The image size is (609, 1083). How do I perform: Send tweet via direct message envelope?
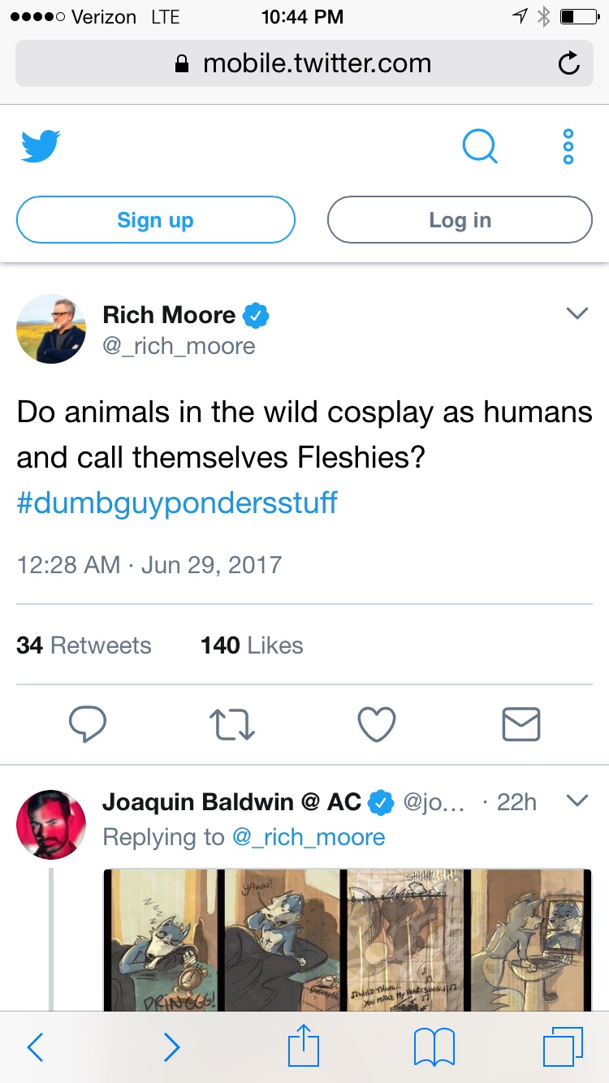[520, 724]
